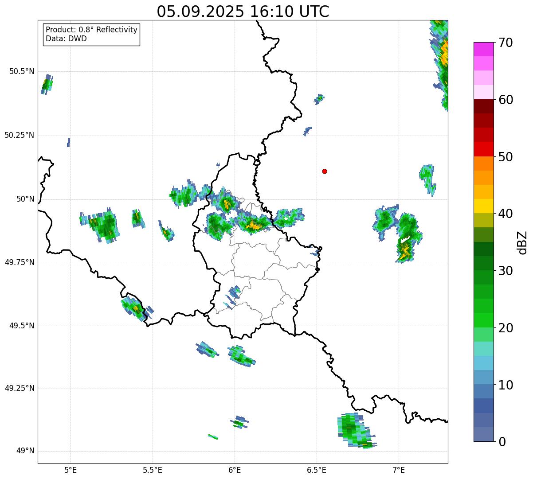Click the 50.25°N latitude label
The image size is (533, 479).
click(x=19, y=135)
